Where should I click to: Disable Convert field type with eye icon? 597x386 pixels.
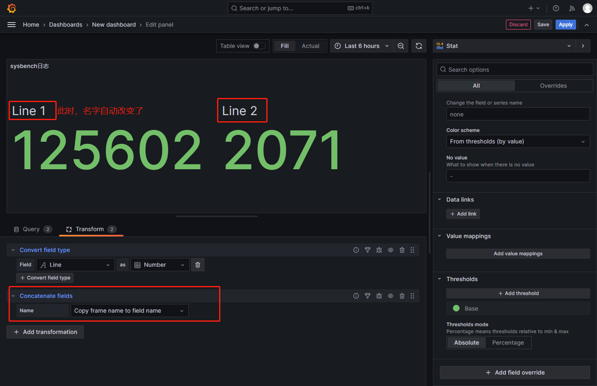(x=391, y=250)
